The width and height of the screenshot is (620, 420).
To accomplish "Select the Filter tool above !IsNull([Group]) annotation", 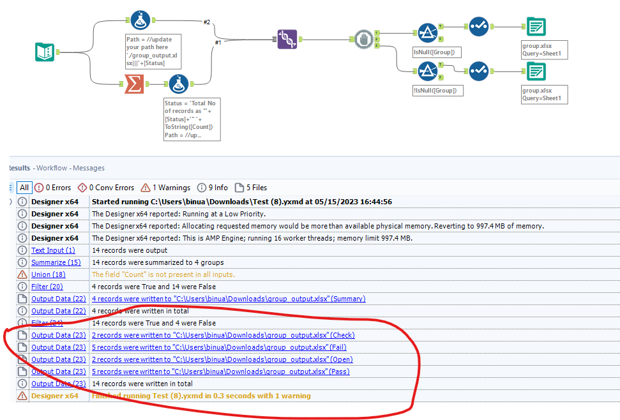I will click(x=427, y=71).
